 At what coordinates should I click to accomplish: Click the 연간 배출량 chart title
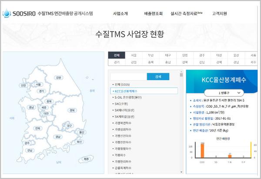pyautogui.click(x=223, y=138)
